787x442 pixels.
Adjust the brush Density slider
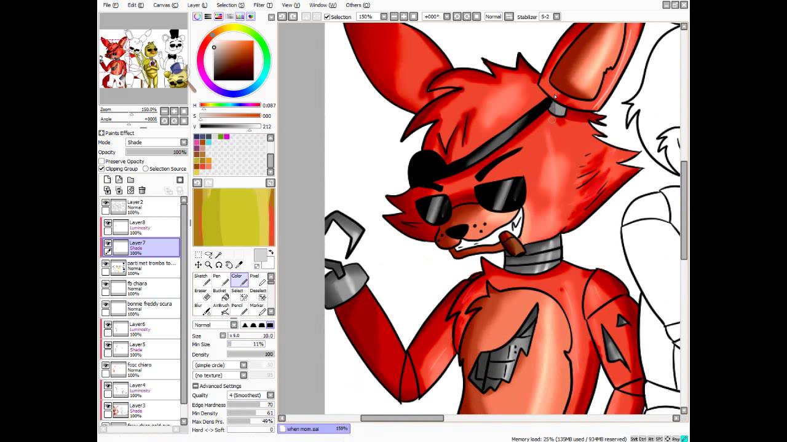pos(251,355)
